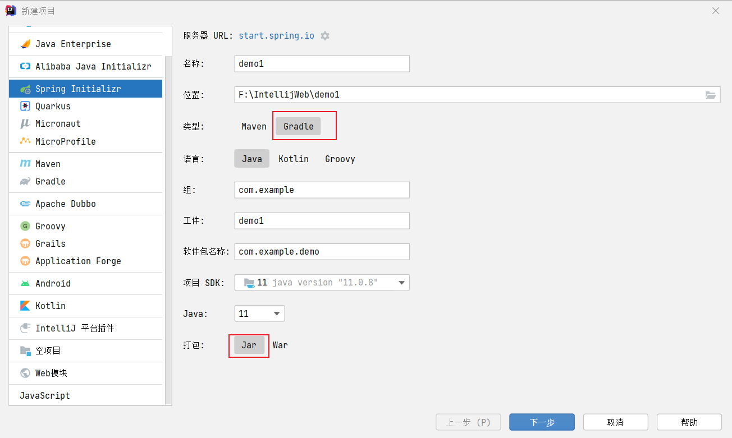Select Micronaut generator entry

[x=85, y=123]
